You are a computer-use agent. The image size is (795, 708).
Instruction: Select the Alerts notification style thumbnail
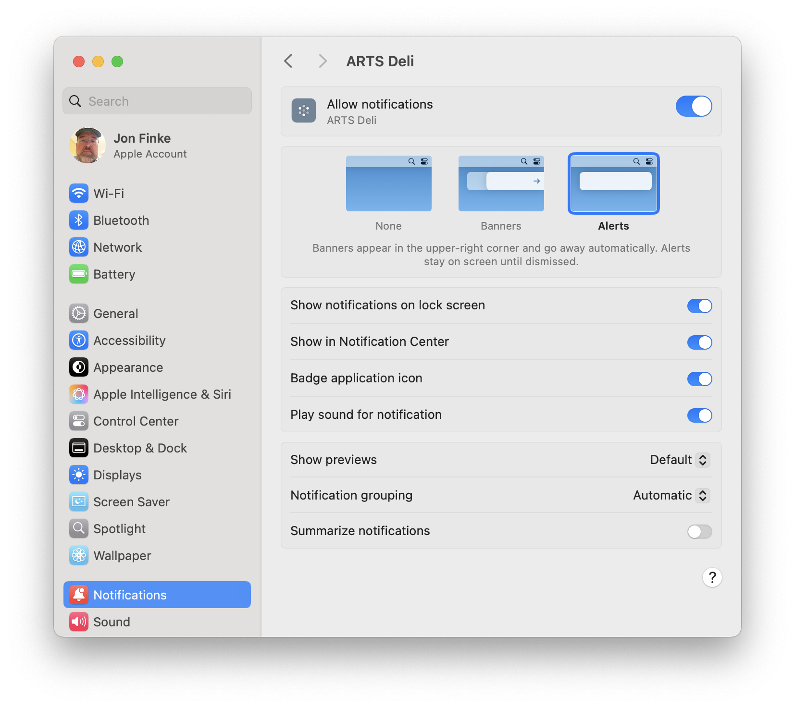click(x=614, y=183)
